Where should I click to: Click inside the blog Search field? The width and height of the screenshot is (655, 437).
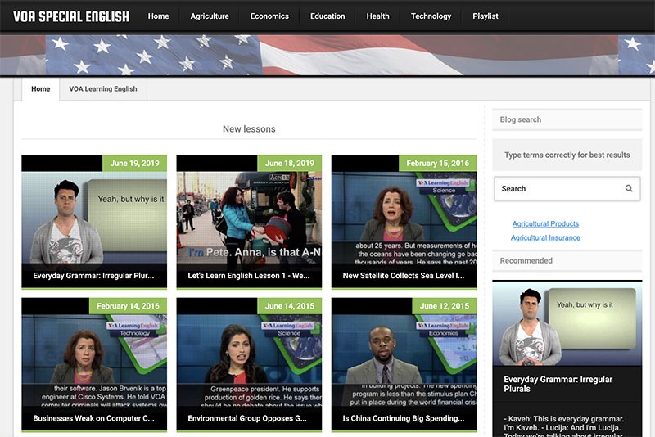point(567,189)
